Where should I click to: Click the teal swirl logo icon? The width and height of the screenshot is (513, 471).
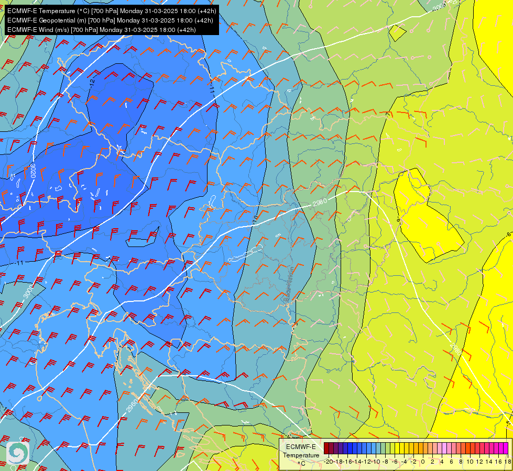(18, 453)
